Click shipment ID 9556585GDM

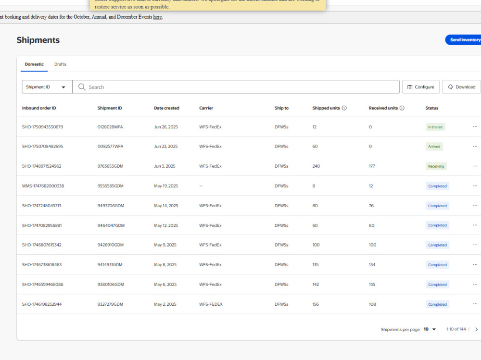point(111,186)
